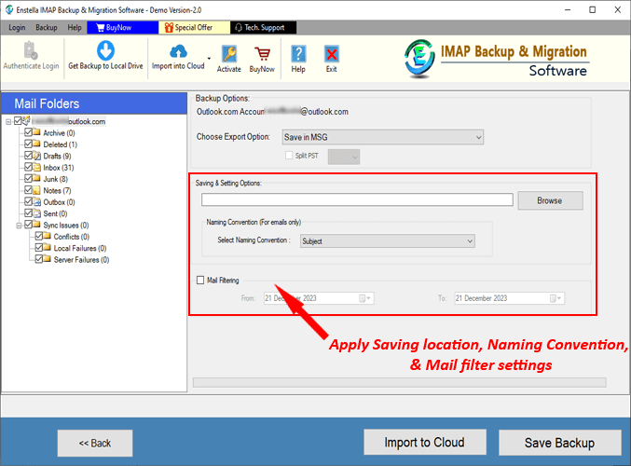Uncheck the Outbox (0) folder checkbox
Image resolution: width=631 pixels, height=466 pixels.
click(x=28, y=201)
